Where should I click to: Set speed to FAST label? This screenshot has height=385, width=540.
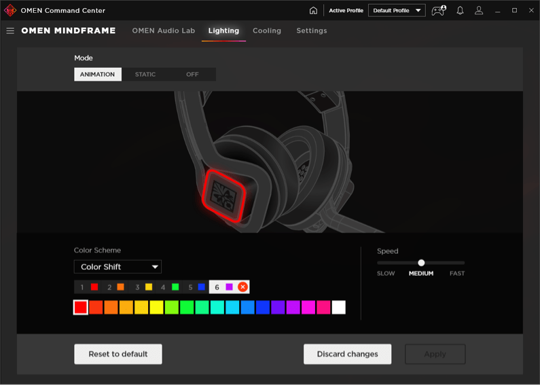(x=457, y=274)
